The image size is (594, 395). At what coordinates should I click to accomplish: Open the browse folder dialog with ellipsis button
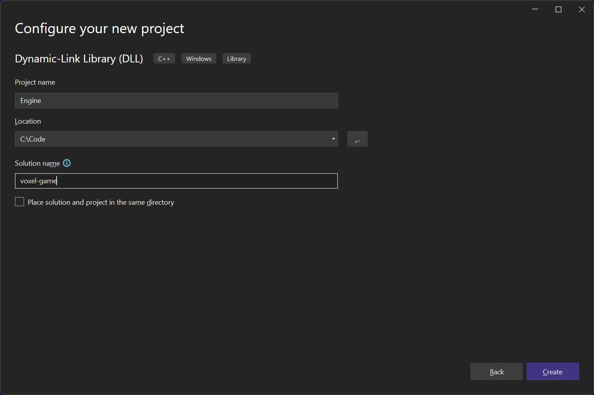pos(357,139)
